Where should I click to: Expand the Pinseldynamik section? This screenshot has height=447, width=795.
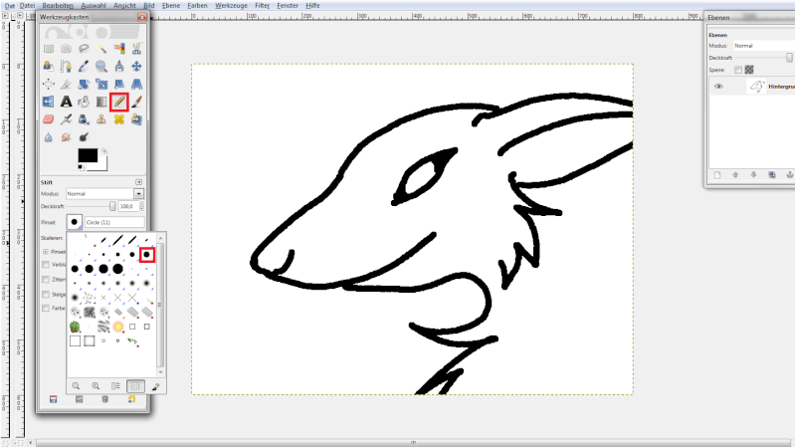coord(46,252)
